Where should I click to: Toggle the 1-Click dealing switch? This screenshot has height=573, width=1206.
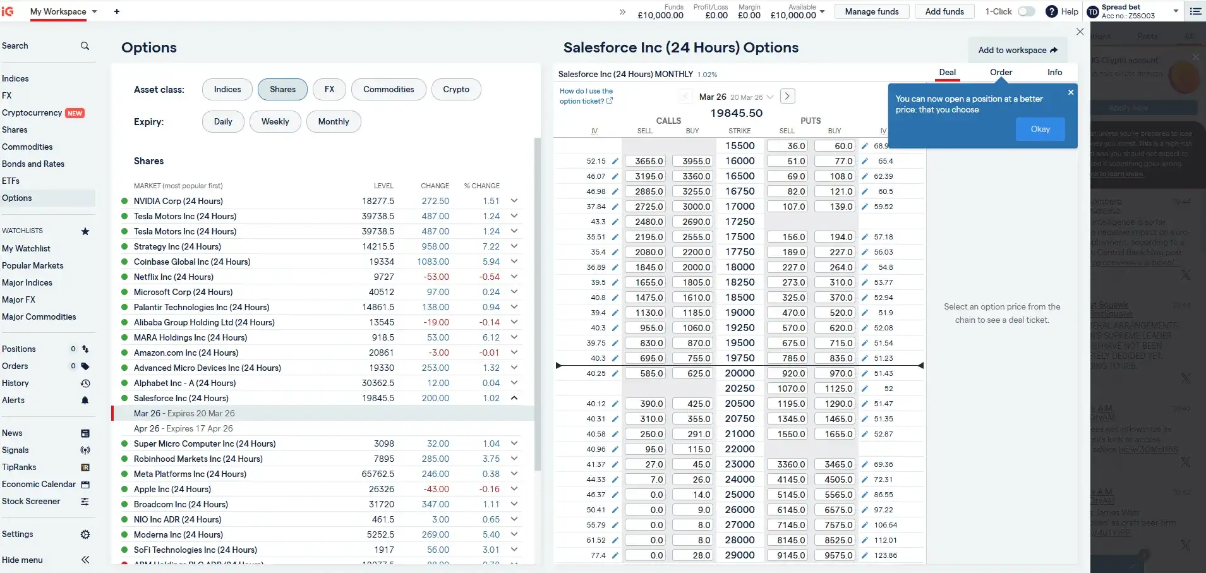(1026, 11)
